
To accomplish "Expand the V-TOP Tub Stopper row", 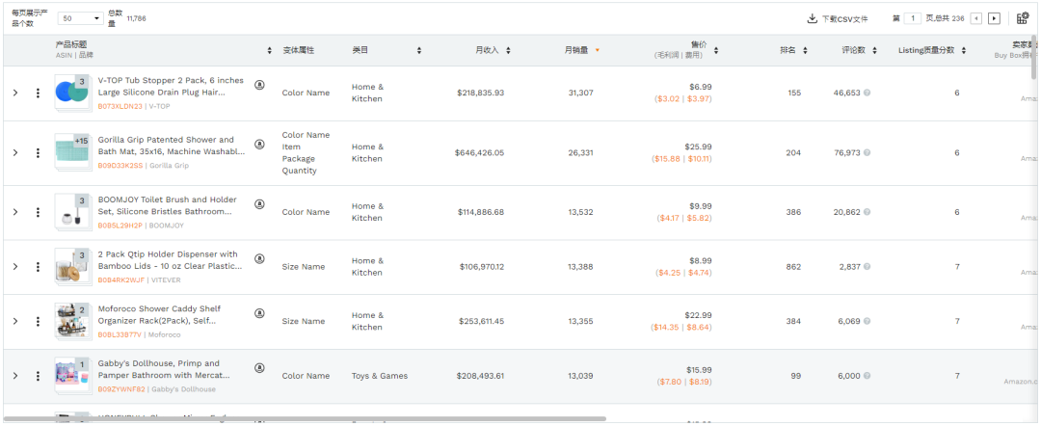I will pyautogui.click(x=14, y=93).
